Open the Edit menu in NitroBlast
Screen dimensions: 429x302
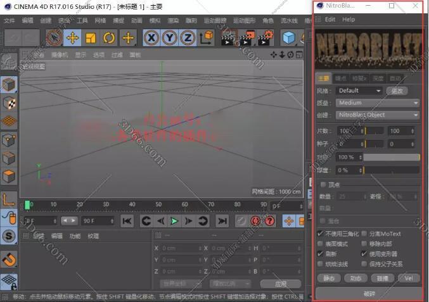[x=330, y=20]
